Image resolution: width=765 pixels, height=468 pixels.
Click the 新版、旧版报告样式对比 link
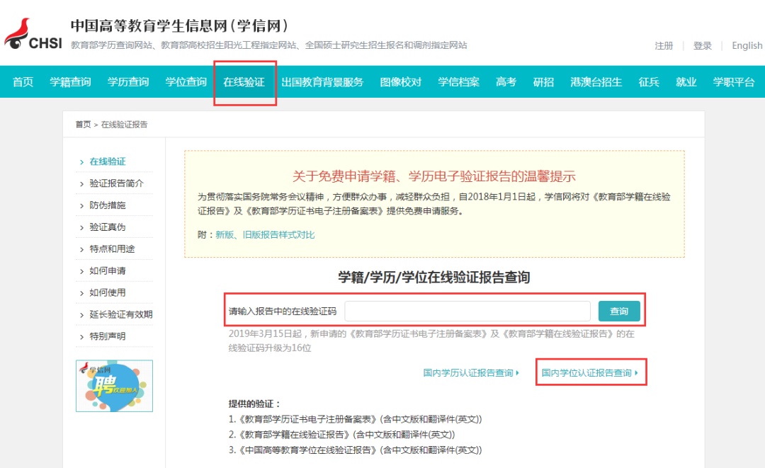point(265,234)
